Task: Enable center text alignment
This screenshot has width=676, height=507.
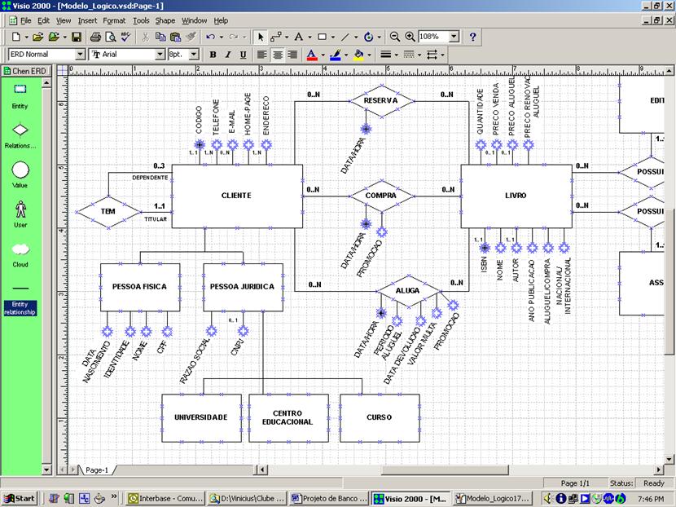Action: click(278, 55)
